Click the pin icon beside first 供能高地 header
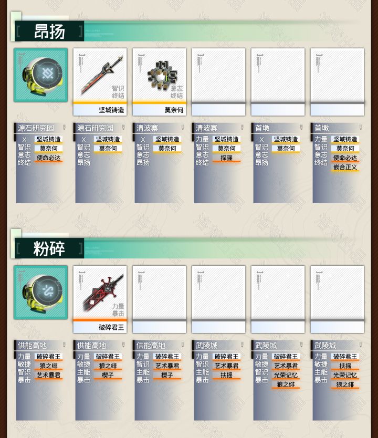Screen dimensions: 378x438 click(64, 345)
